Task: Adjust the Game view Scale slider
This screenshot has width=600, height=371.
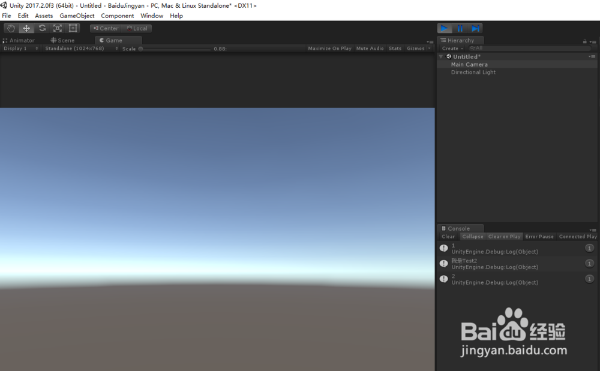Action: click(x=175, y=49)
